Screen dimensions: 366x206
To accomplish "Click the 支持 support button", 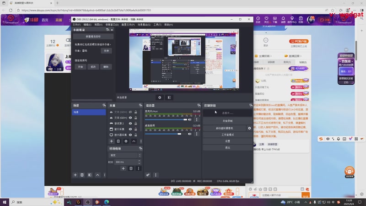I will click(x=106, y=51).
